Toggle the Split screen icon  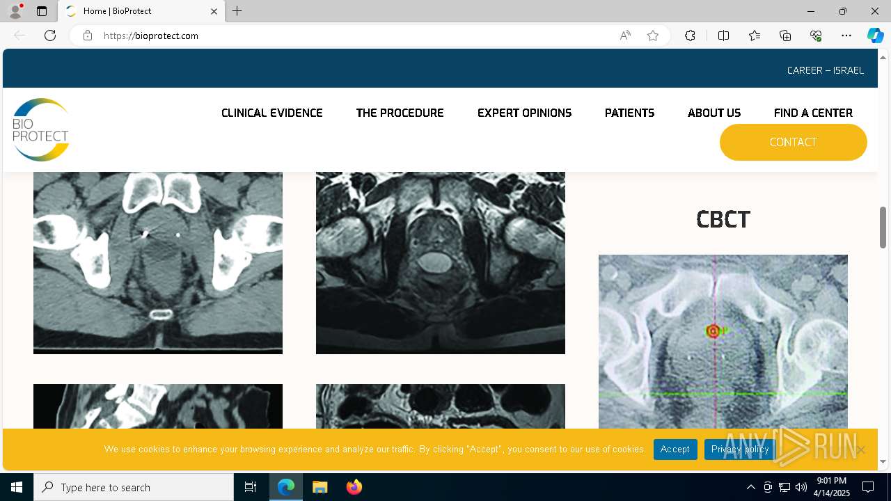(x=723, y=35)
